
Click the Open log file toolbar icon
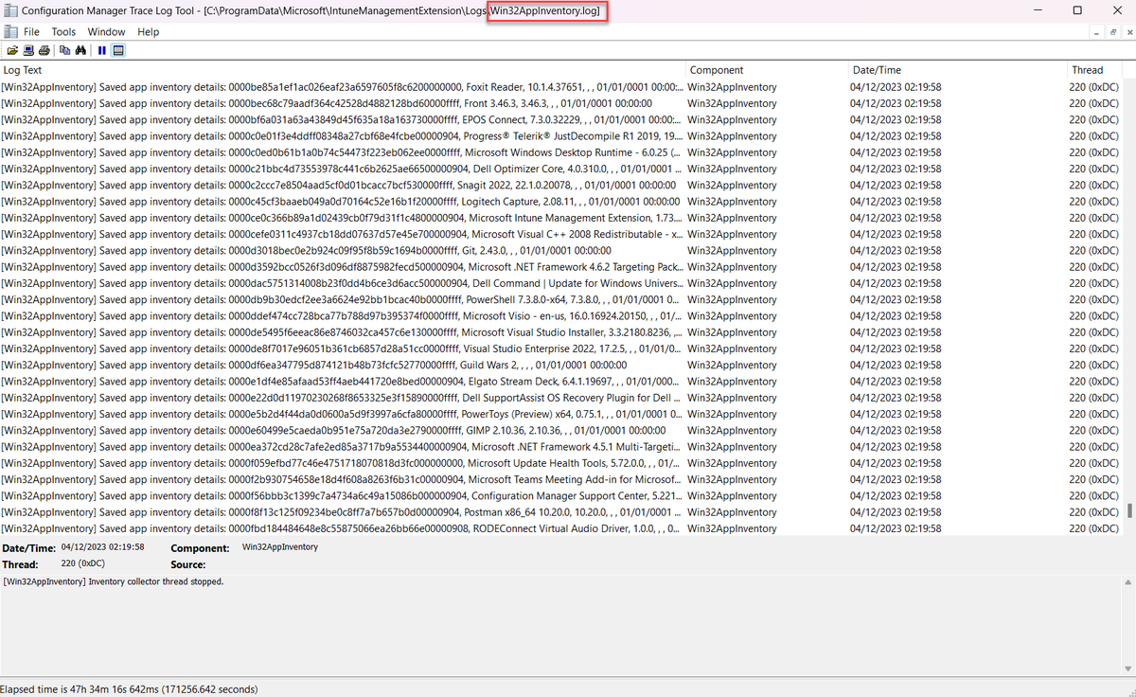tap(12, 50)
